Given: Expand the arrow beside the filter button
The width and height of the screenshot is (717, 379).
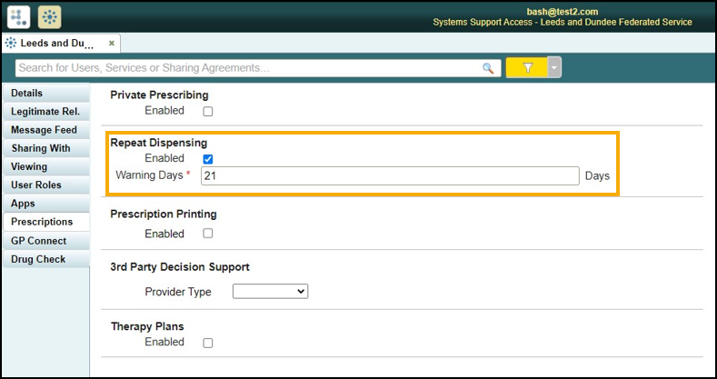Looking at the screenshot, I should (x=554, y=68).
